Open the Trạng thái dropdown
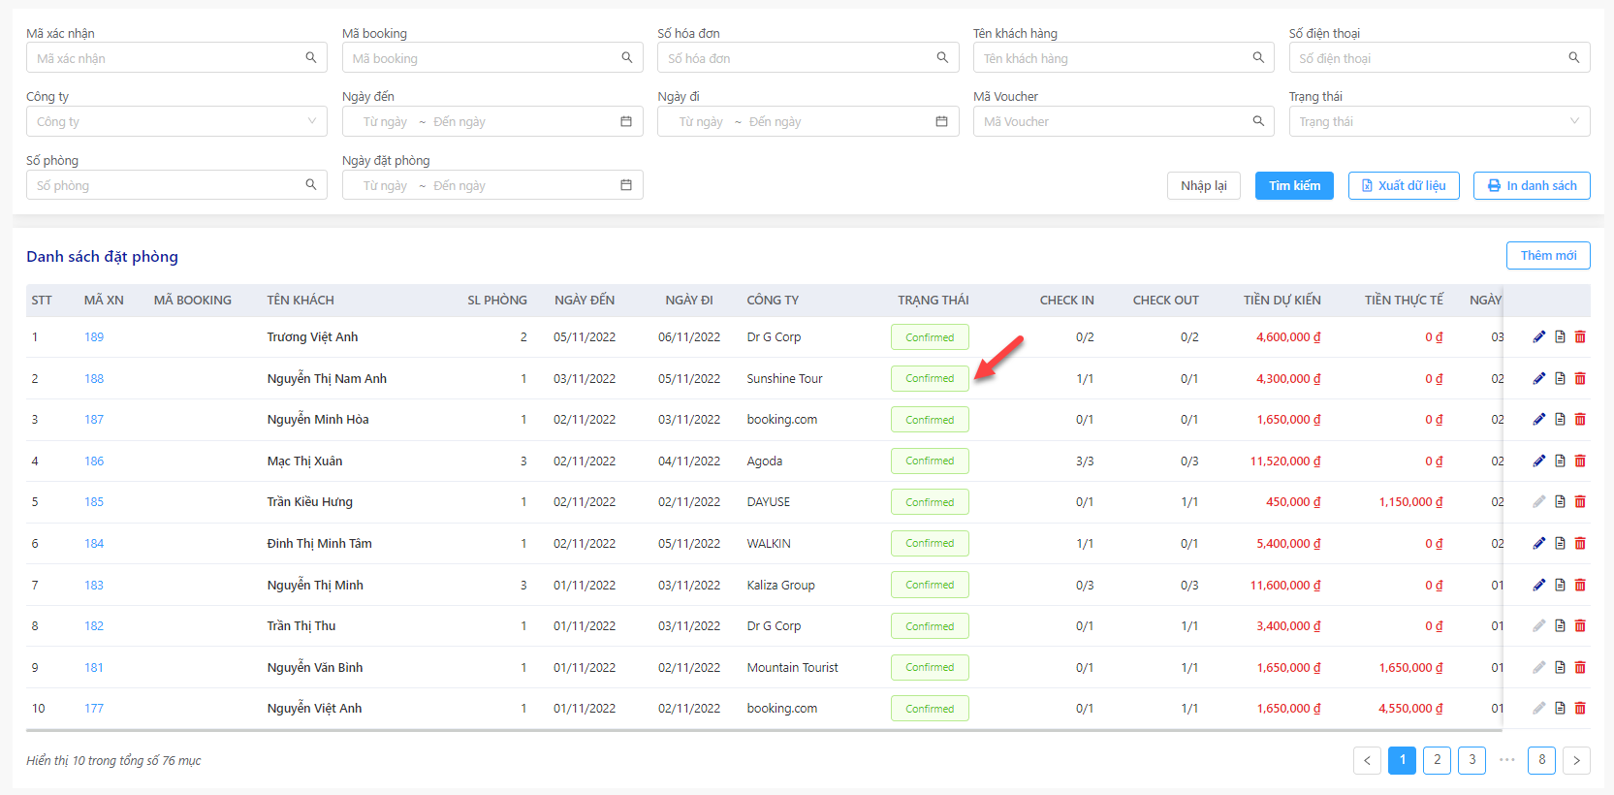Image resolution: width=1614 pixels, height=795 pixels. [x=1440, y=121]
